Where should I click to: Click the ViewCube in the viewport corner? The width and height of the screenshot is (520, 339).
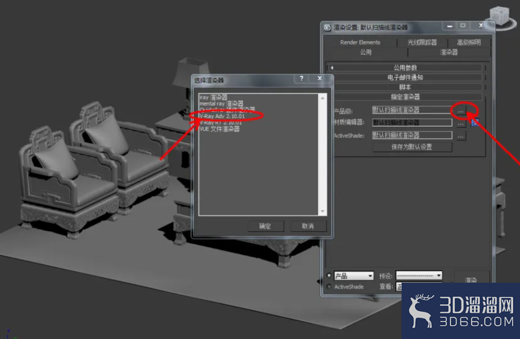[500, 16]
